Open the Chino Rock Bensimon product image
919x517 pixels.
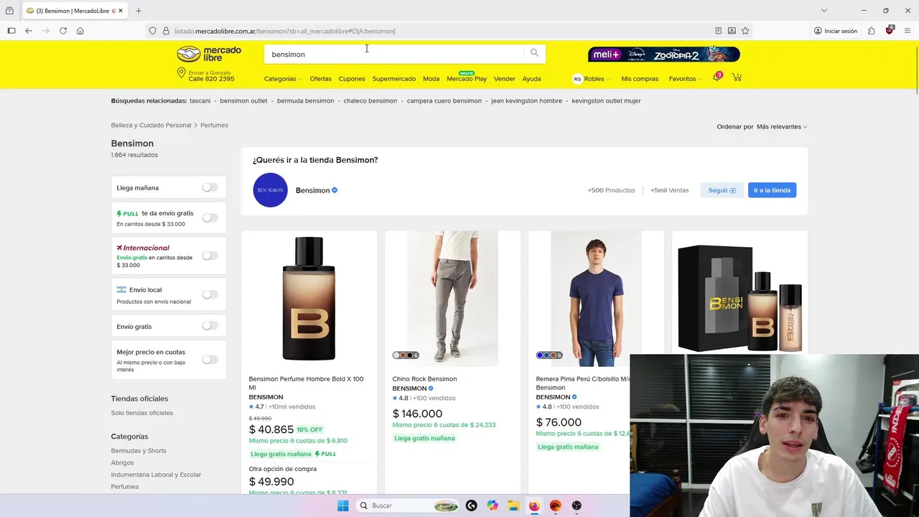pyautogui.click(x=452, y=299)
